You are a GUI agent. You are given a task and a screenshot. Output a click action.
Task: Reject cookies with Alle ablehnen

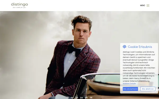click(x=148, y=89)
